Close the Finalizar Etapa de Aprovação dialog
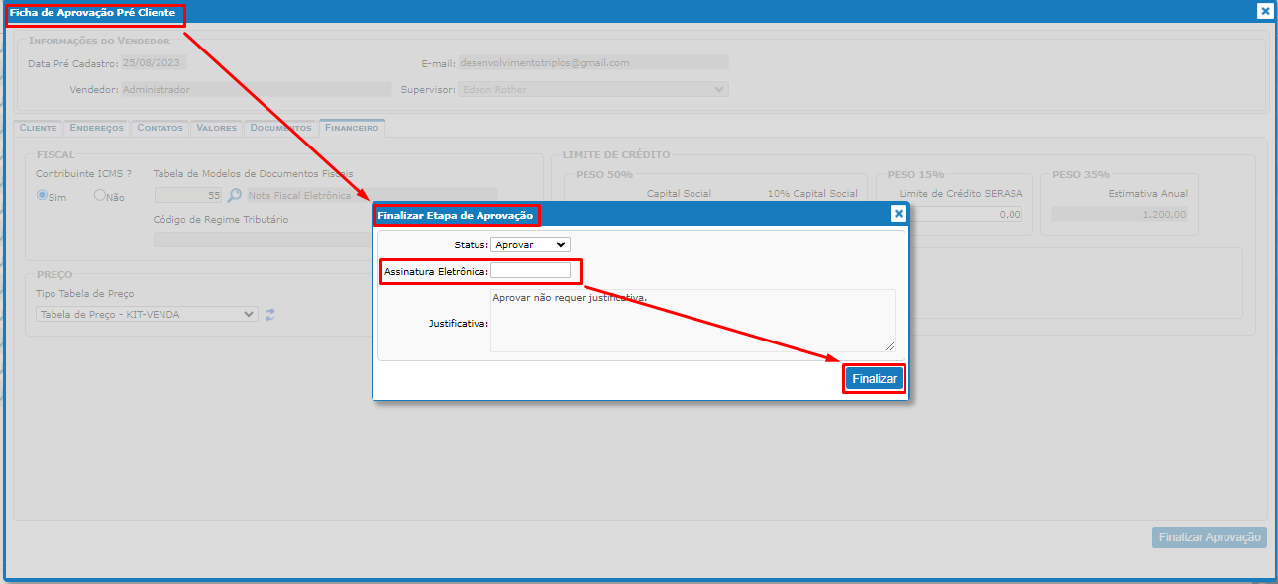 click(898, 213)
